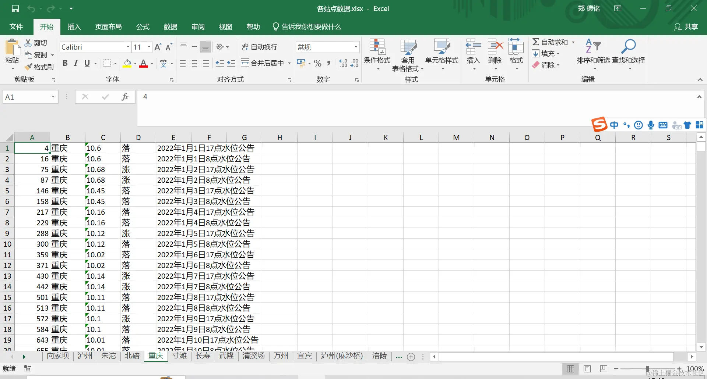Collapse the ribbon with the chevron
The height and width of the screenshot is (379, 707).
[700, 80]
